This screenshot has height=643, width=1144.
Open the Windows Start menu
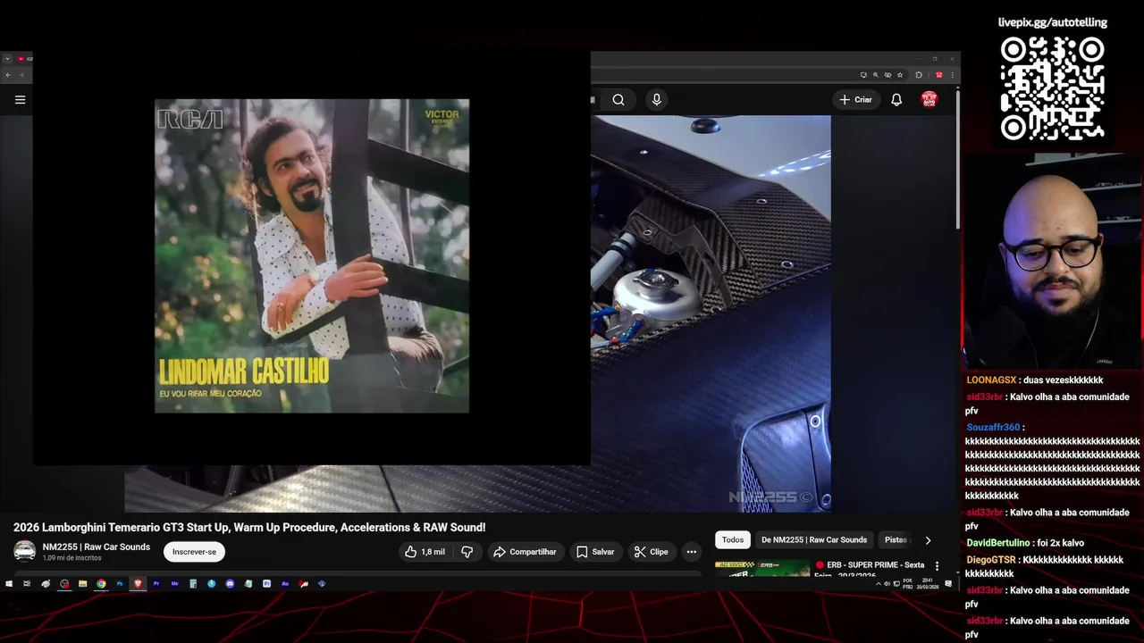[9, 584]
